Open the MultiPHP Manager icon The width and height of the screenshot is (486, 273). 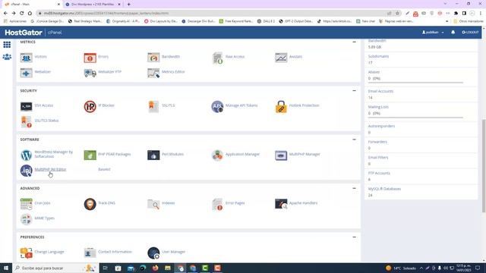coord(281,155)
